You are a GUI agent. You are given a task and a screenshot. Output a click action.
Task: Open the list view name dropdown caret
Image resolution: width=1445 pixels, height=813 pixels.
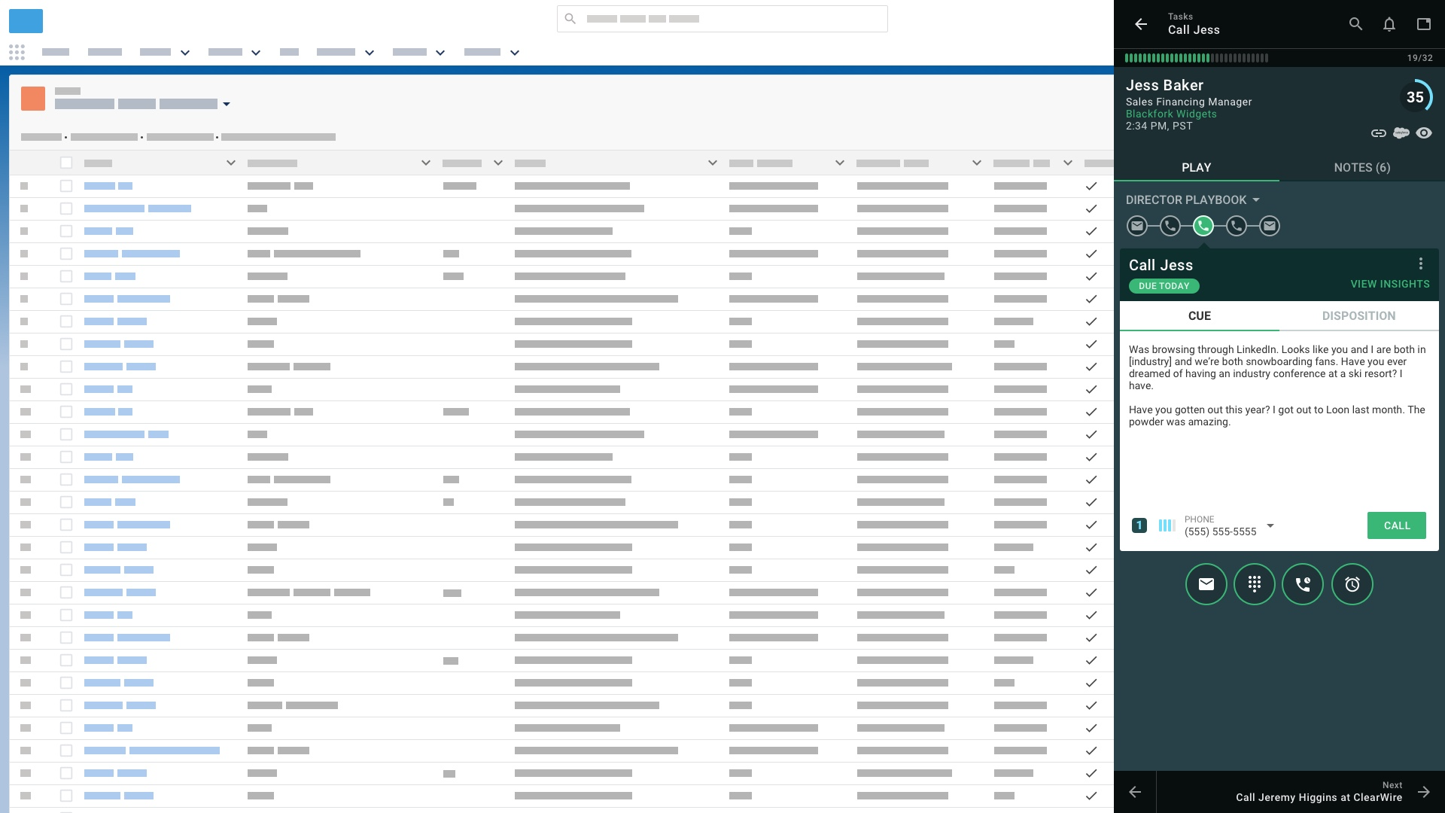point(227,104)
